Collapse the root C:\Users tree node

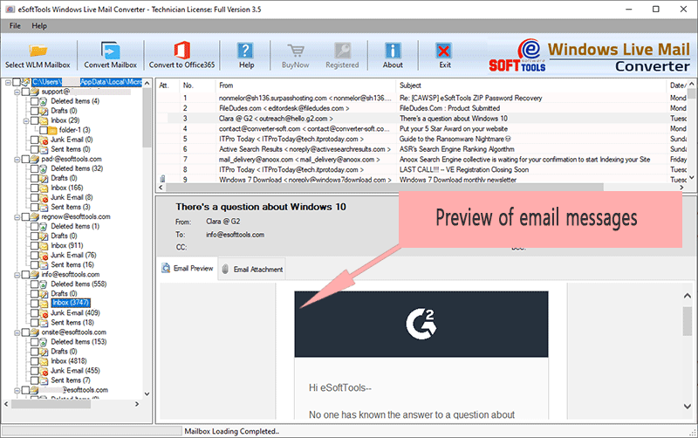[x=8, y=82]
